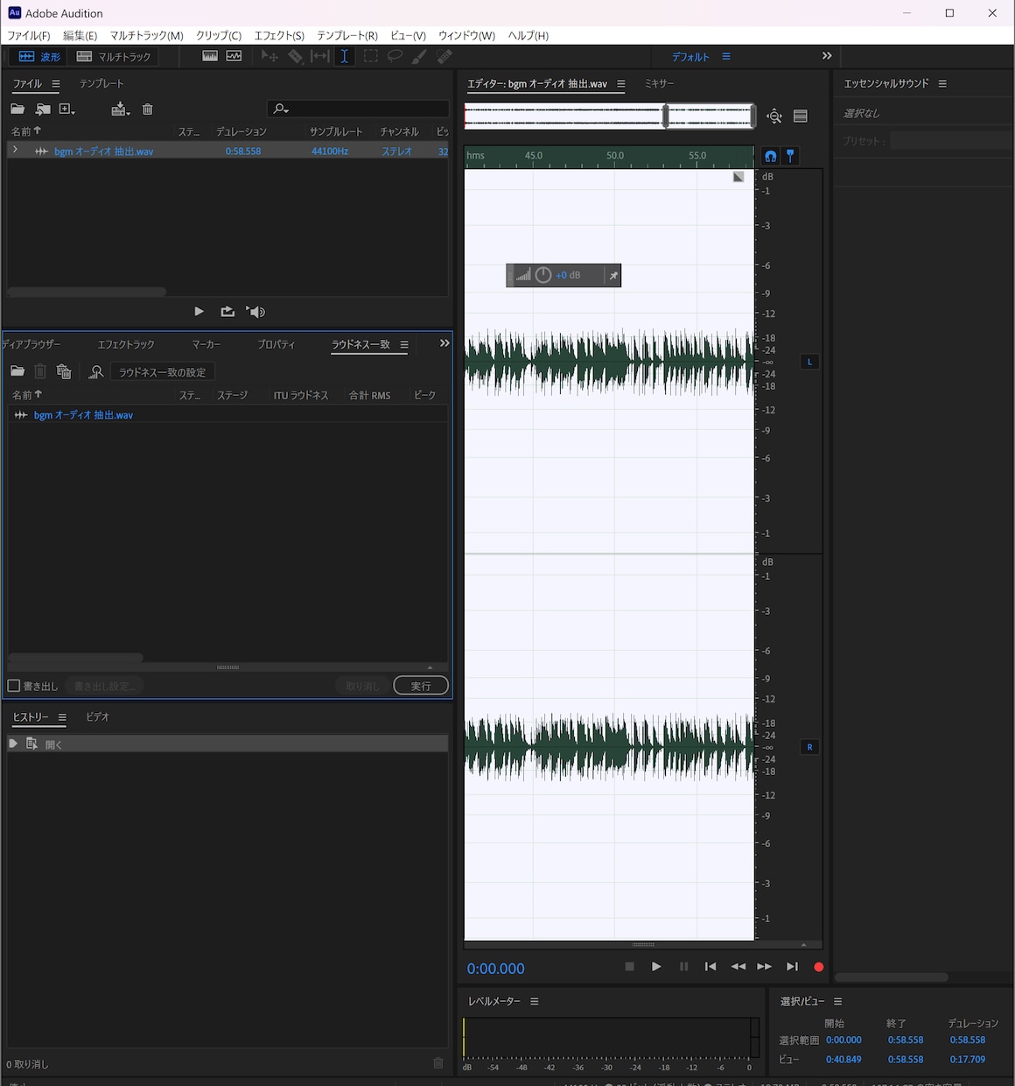Click the 実行 run button

point(421,686)
